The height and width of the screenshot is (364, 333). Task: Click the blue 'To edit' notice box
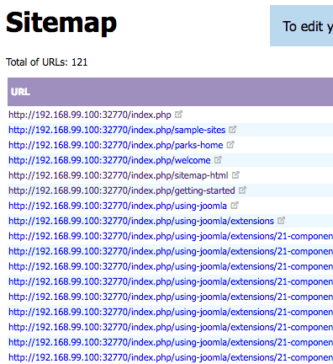[301, 26]
